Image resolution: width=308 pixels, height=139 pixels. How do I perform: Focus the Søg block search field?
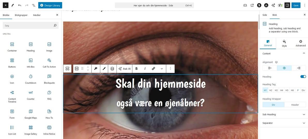pyautogui.click(x=31, y=25)
